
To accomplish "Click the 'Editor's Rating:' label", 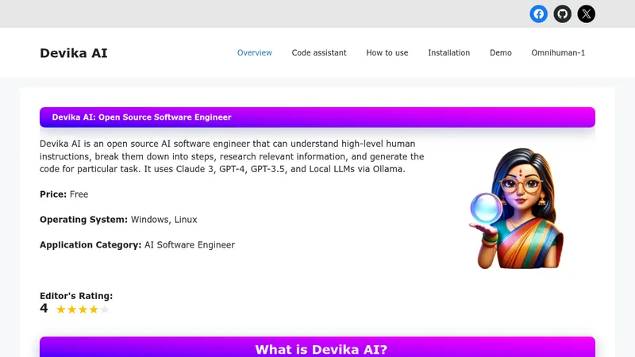I will (76, 296).
